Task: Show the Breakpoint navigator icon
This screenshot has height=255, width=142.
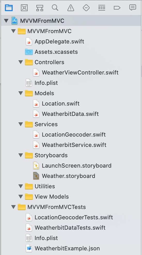Action: coord(117,8)
